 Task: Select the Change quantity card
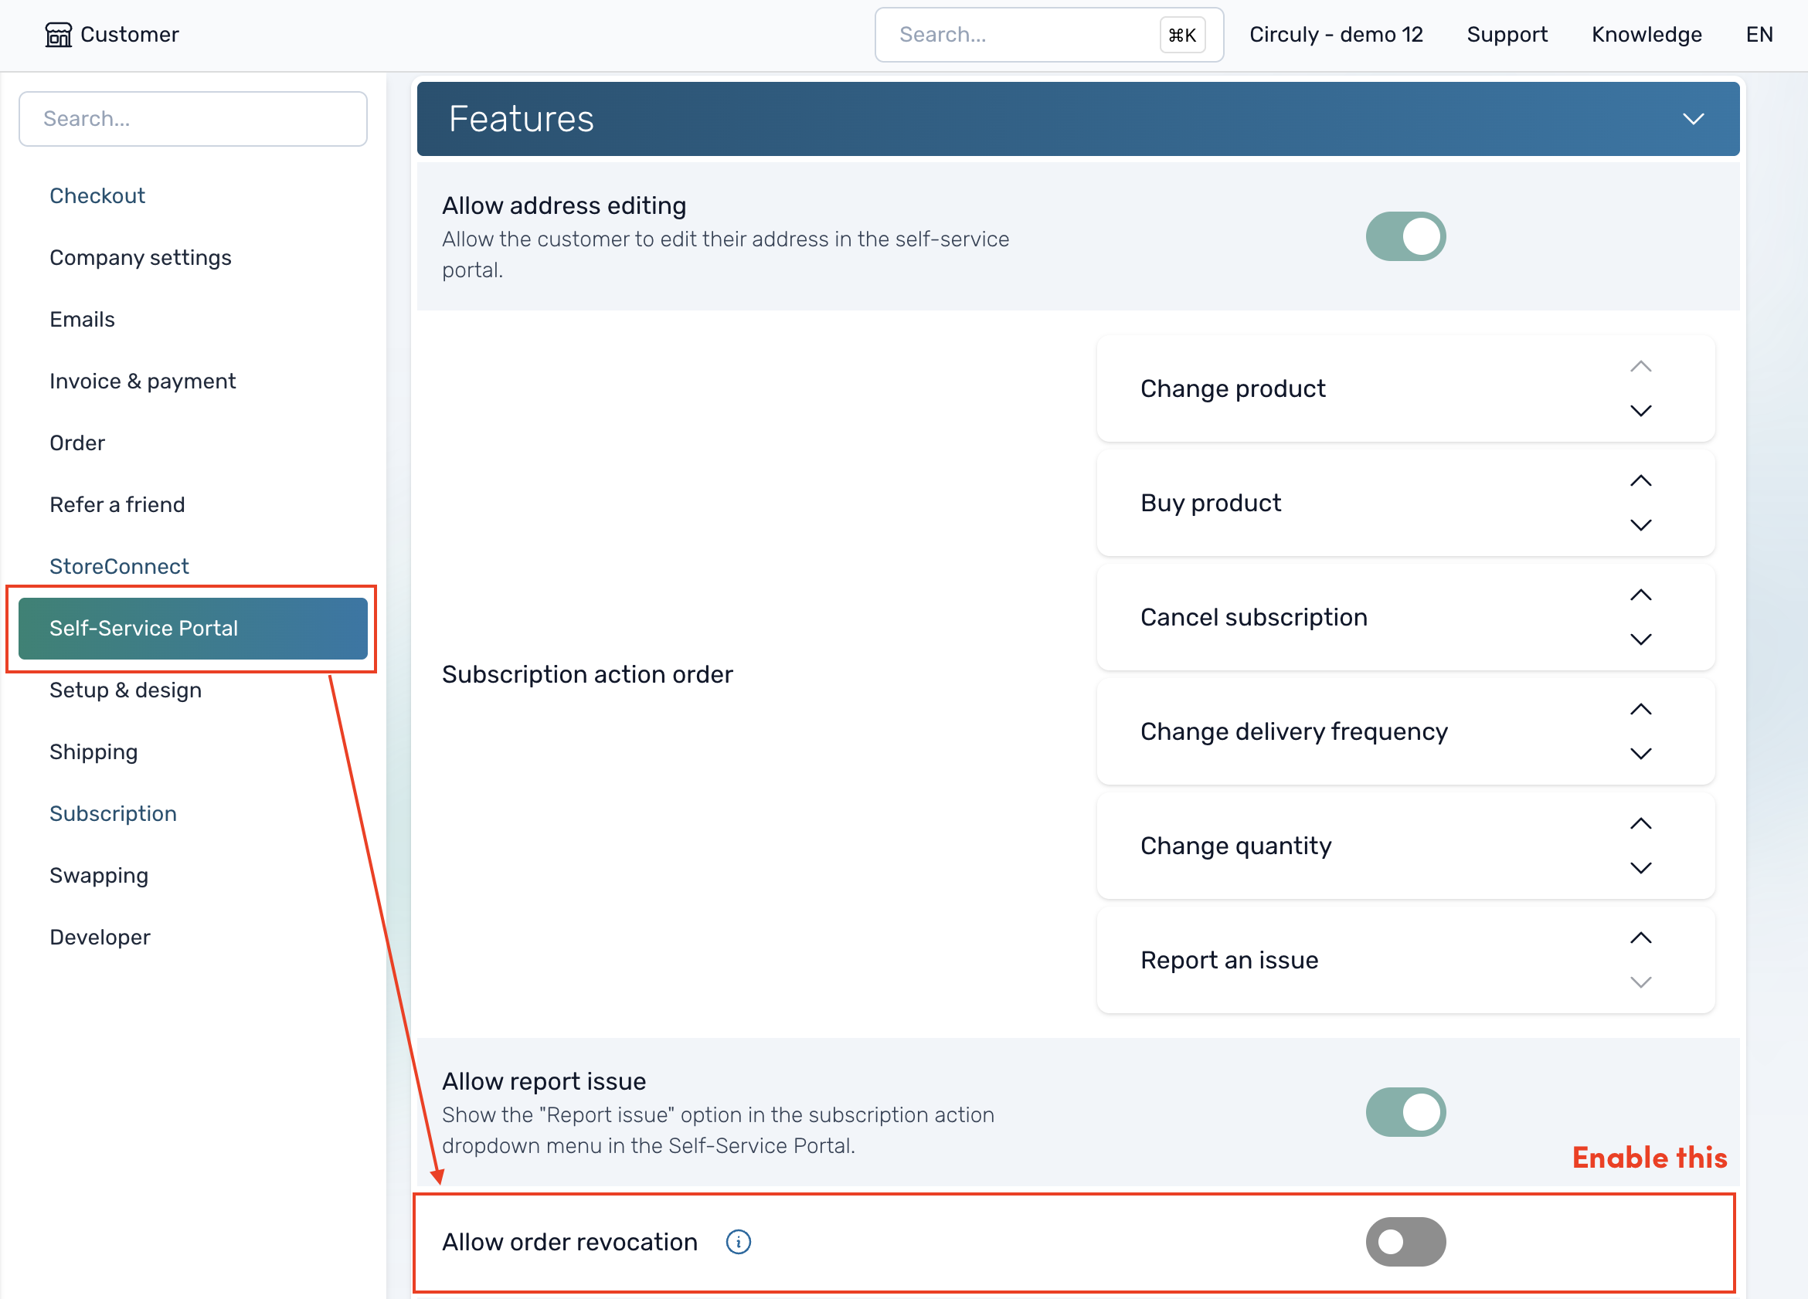(x=1405, y=846)
